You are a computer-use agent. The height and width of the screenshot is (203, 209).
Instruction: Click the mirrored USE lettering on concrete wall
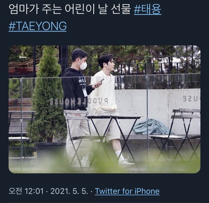point(191,99)
